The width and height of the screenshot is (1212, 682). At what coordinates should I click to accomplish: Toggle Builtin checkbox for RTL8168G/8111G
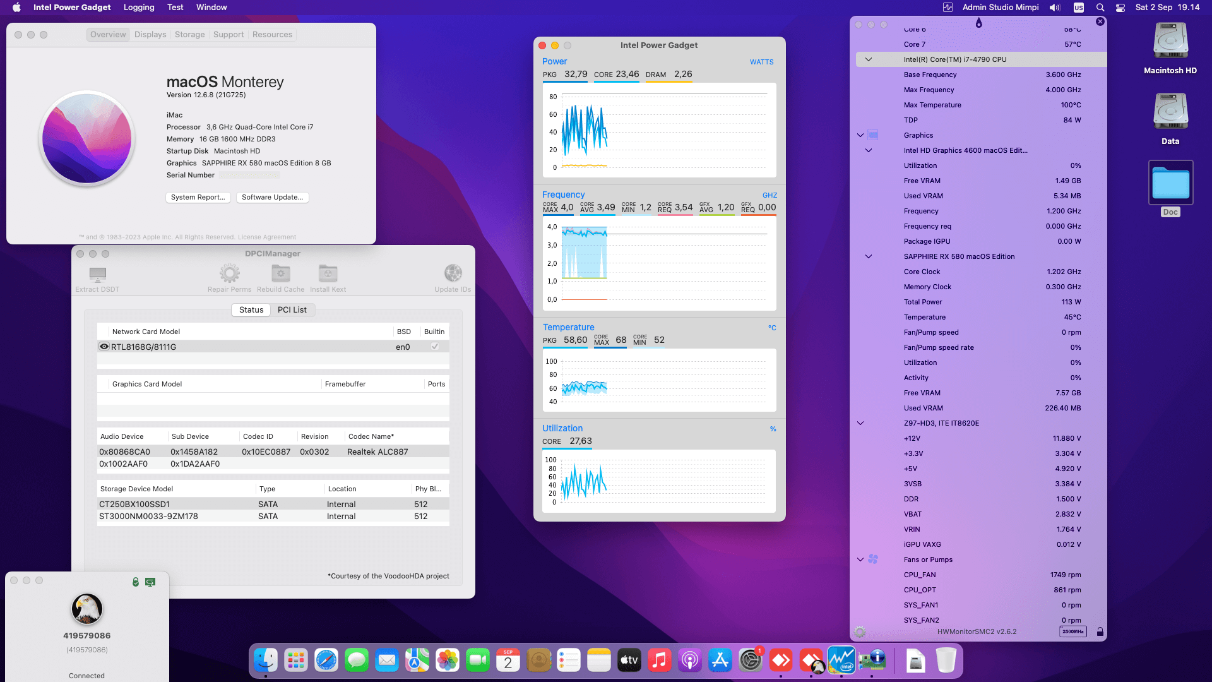434,347
